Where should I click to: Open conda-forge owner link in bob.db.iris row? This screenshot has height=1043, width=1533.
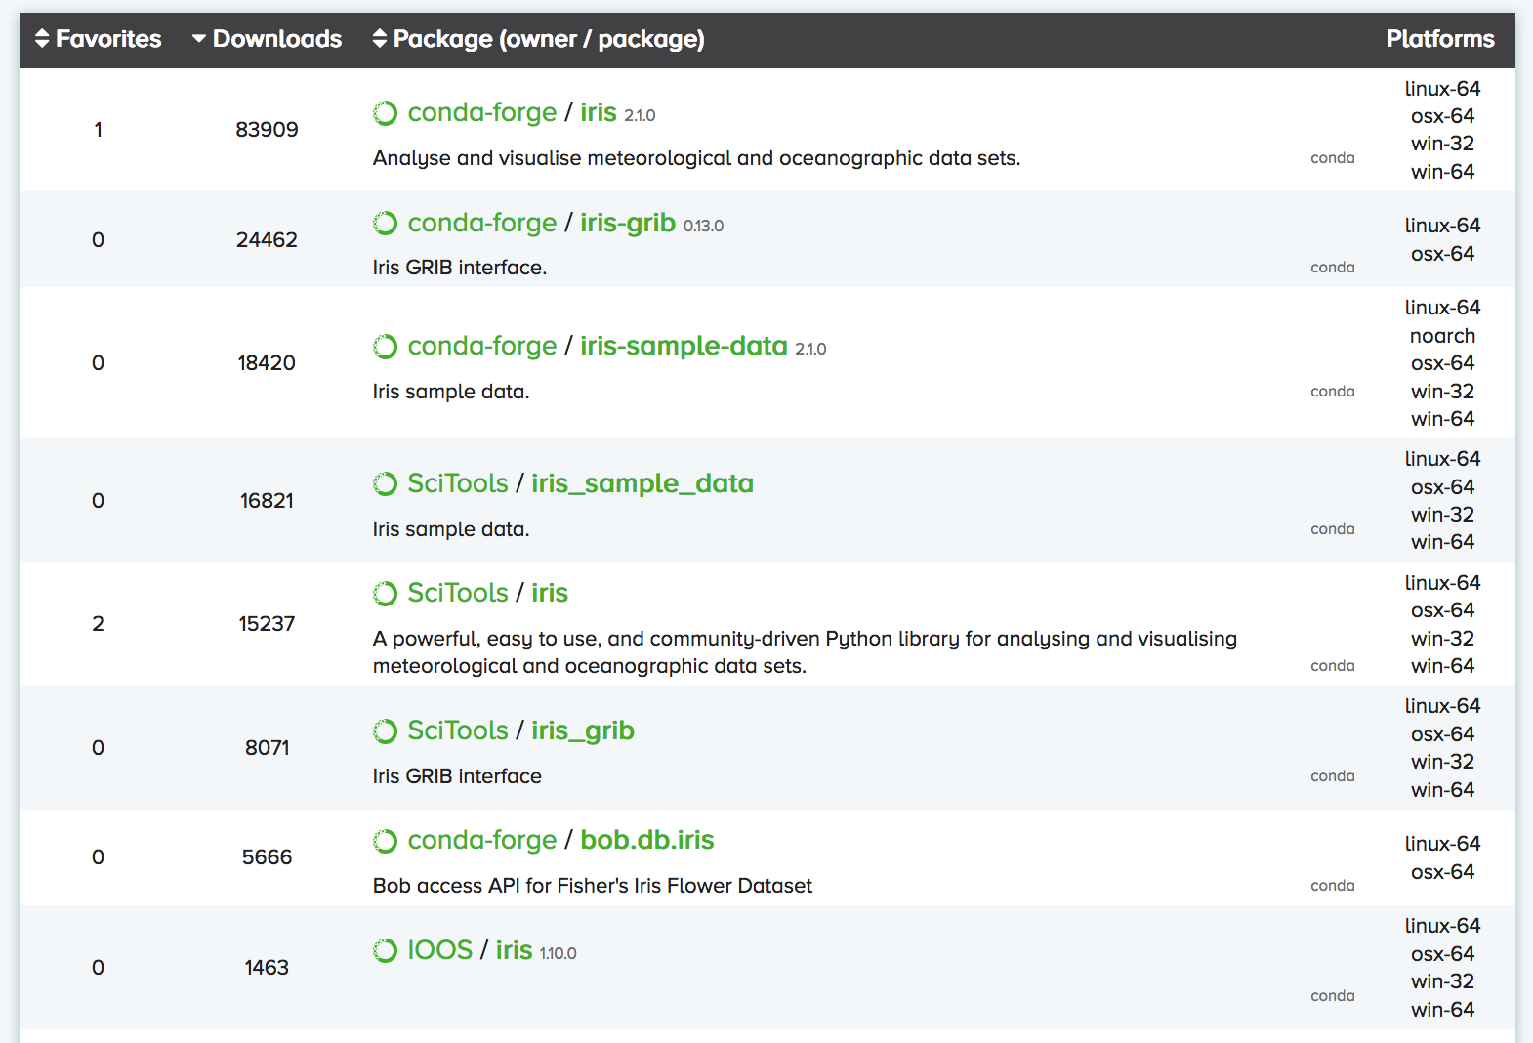click(x=482, y=841)
